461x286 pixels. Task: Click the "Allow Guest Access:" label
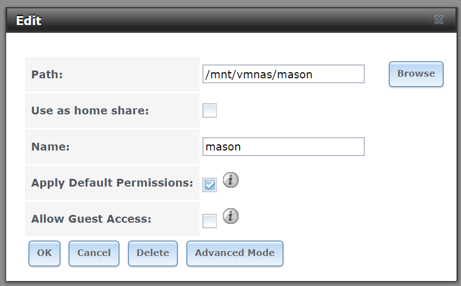pos(91,219)
